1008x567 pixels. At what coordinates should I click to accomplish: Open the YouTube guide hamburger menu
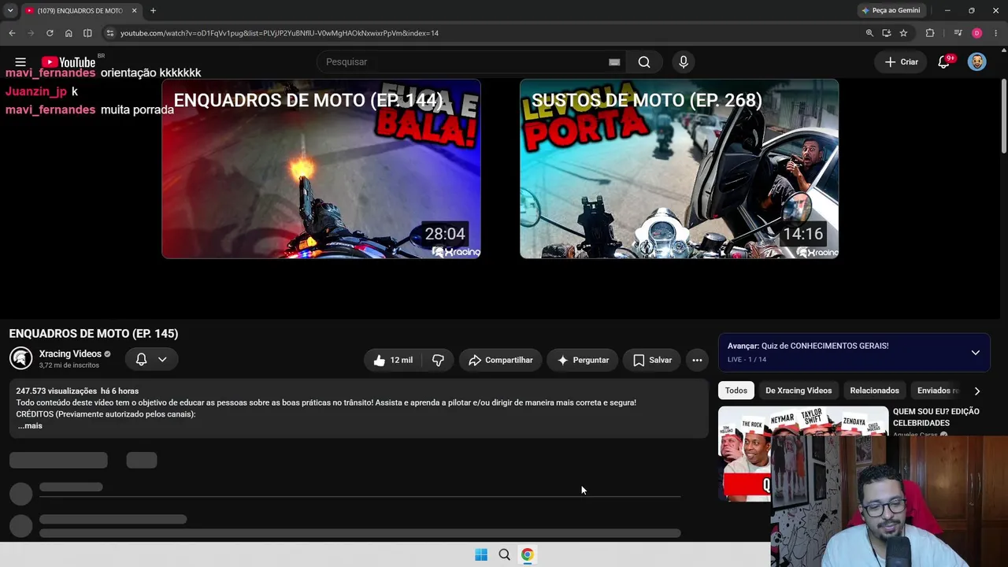click(20, 62)
